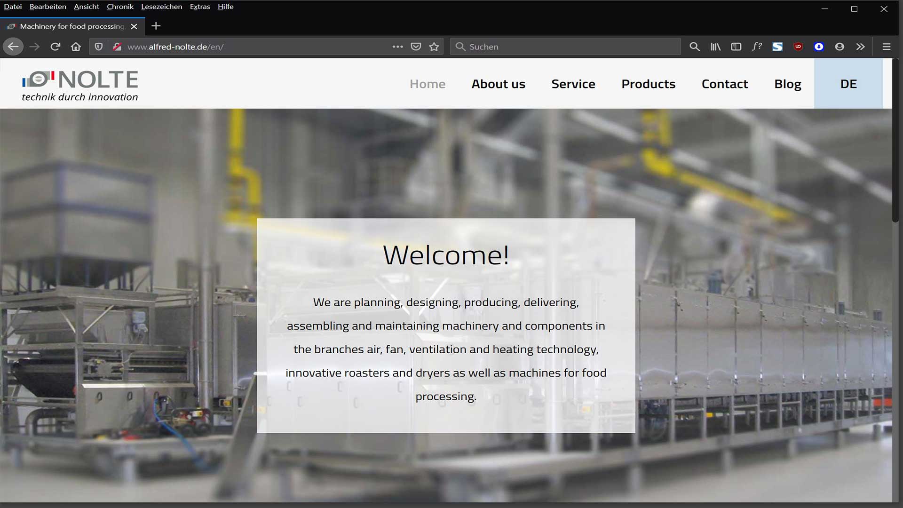The height and width of the screenshot is (508, 903).
Task: Open tracking protection shield icon
Action: click(x=98, y=47)
